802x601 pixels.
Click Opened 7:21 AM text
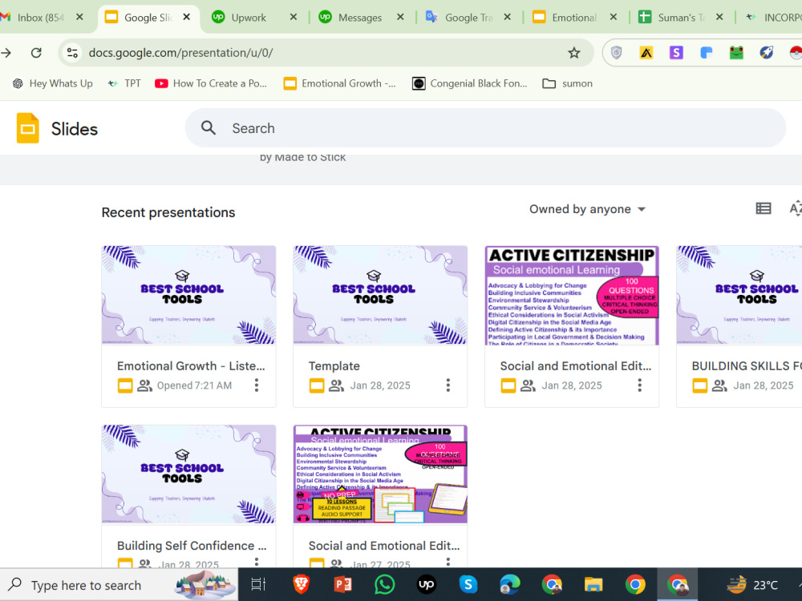tap(194, 385)
